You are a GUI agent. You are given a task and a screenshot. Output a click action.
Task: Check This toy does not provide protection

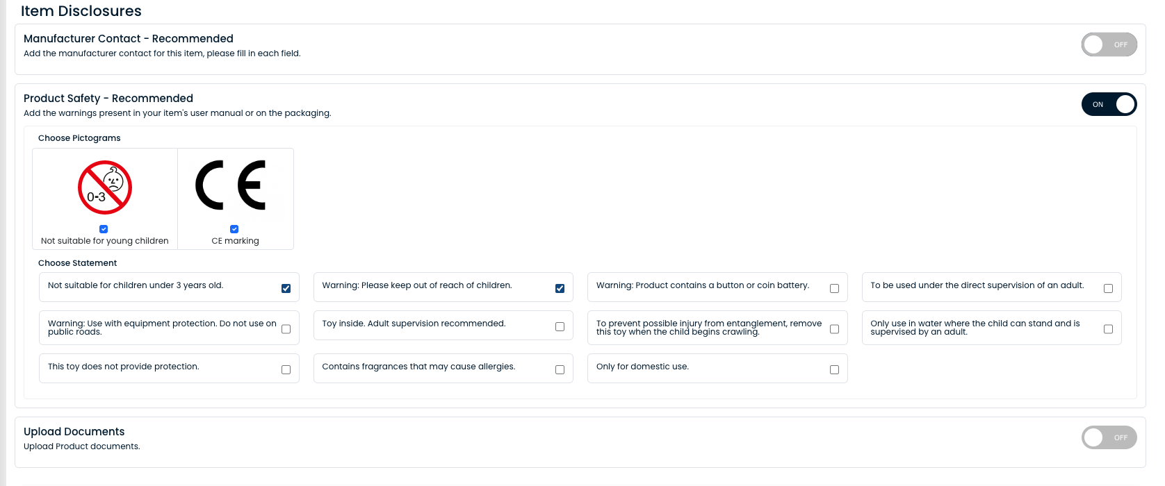(286, 370)
